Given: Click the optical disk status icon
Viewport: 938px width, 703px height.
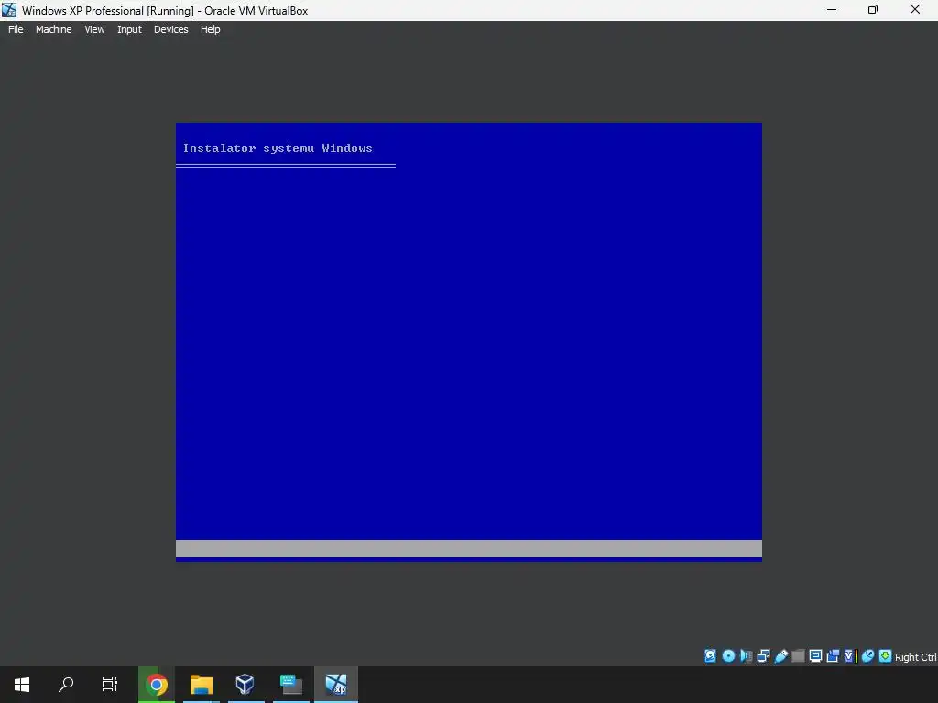Looking at the screenshot, I should coord(728,655).
